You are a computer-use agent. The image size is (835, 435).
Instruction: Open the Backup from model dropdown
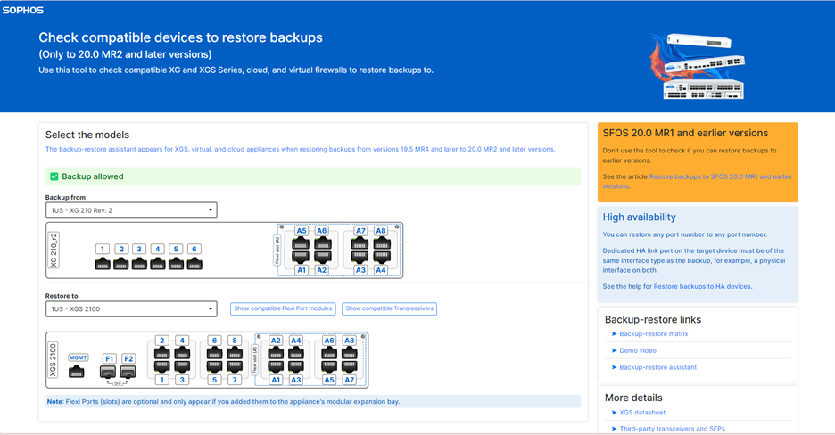(131, 210)
